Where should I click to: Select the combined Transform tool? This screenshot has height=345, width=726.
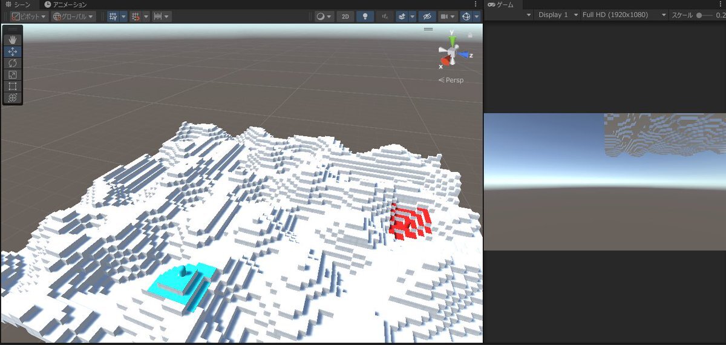[13, 97]
